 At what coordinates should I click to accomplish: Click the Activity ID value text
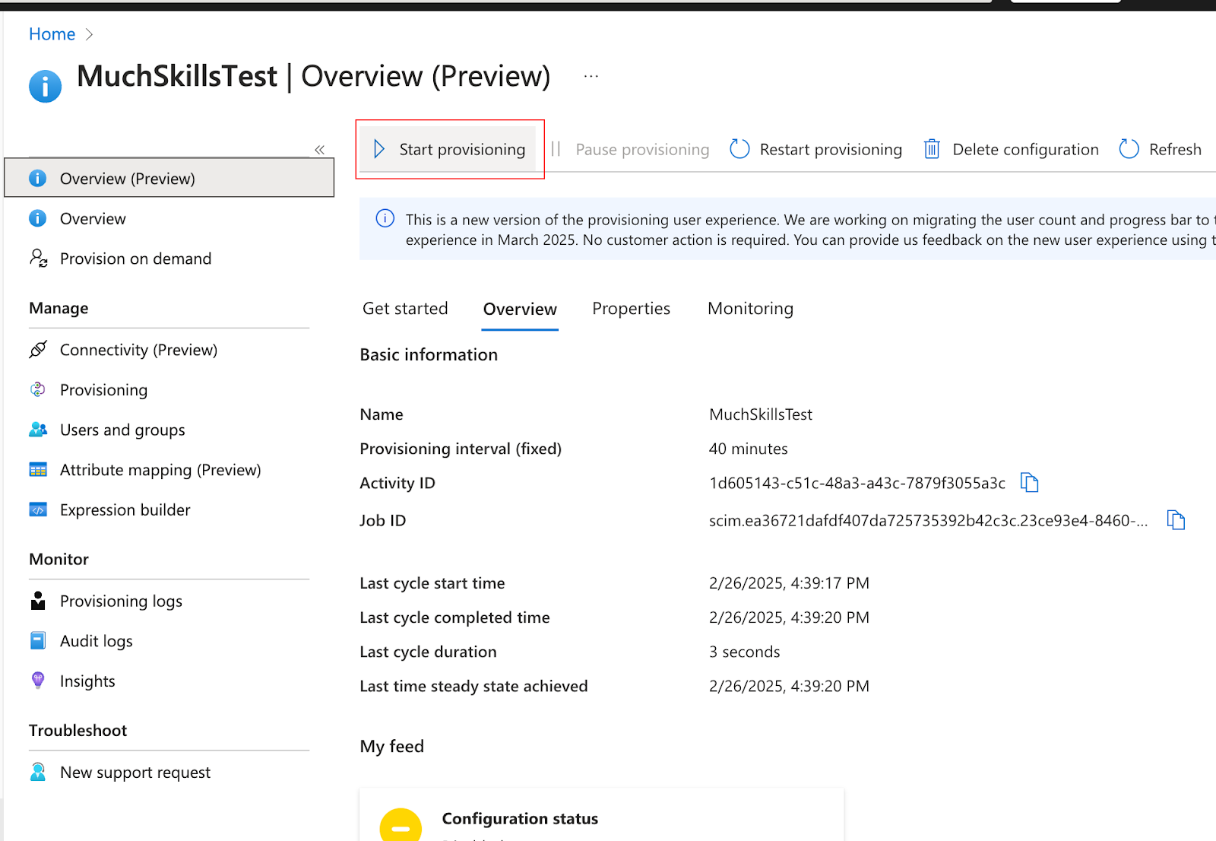click(x=857, y=483)
